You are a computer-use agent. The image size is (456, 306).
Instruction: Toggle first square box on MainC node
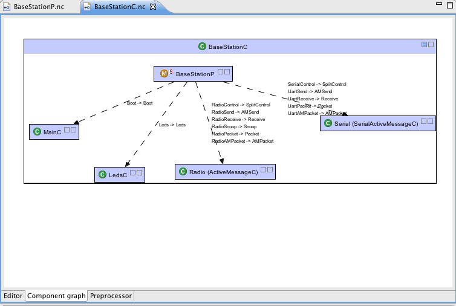[67, 130]
